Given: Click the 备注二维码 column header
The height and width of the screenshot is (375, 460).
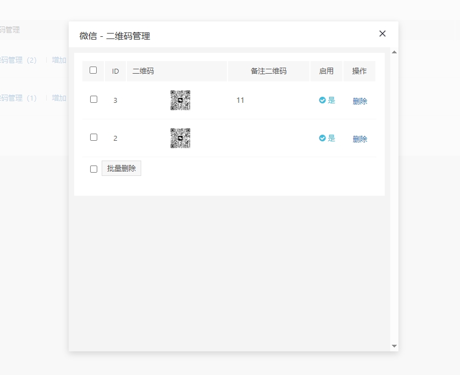Looking at the screenshot, I should 269,71.
